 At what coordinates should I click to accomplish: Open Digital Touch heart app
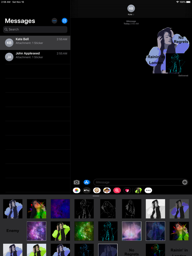(127, 190)
